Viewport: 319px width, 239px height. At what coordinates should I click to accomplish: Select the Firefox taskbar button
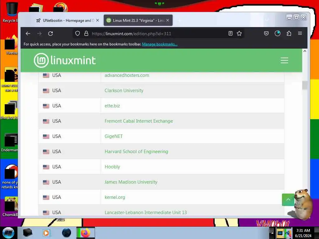86,233
